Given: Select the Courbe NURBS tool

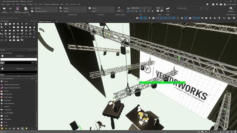Looking at the screenshot, I should point(9,113).
